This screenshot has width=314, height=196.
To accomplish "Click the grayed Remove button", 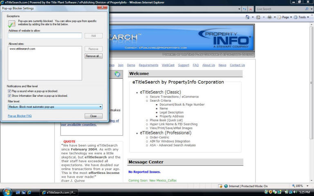I will pyautogui.click(x=93, y=49).
